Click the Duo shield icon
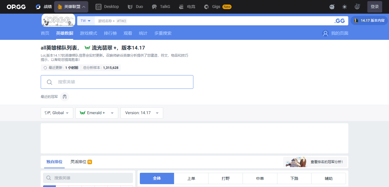This screenshot has height=187, width=389. click(x=130, y=7)
